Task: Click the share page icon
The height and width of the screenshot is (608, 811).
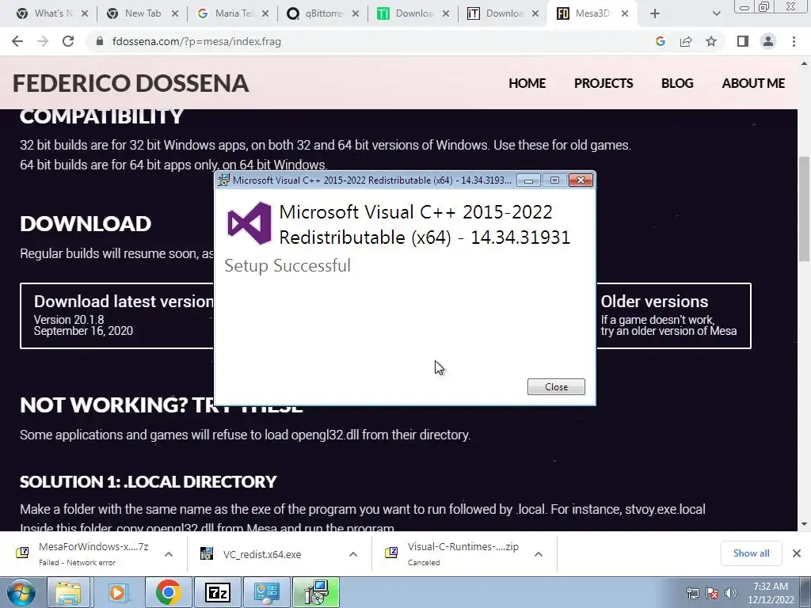Action: click(x=686, y=41)
